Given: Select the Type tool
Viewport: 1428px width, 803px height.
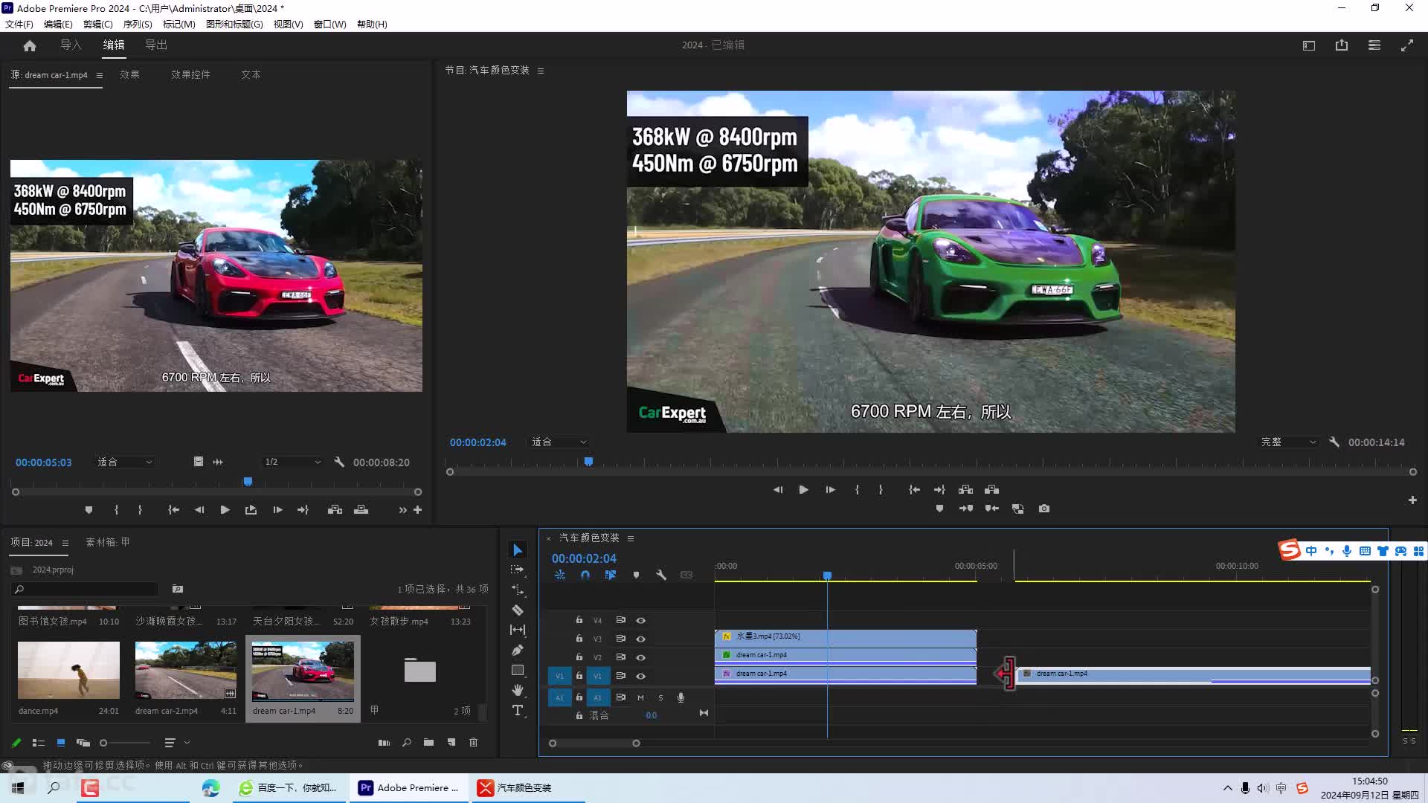Looking at the screenshot, I should [518, 711].
